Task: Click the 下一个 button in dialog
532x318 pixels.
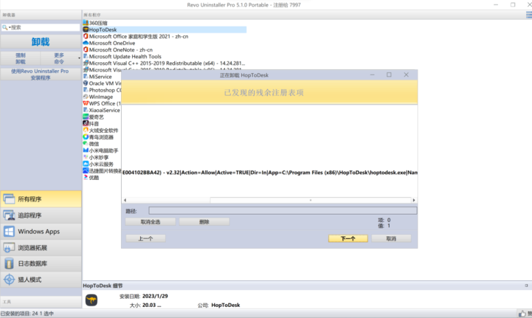Action: [x=348, y=238]
